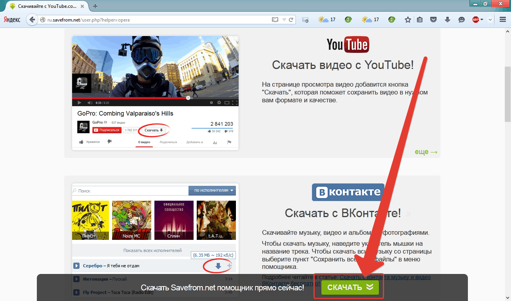Click the first green badge number 2 icon
511x301 pixels.
(x=348, y=20)
